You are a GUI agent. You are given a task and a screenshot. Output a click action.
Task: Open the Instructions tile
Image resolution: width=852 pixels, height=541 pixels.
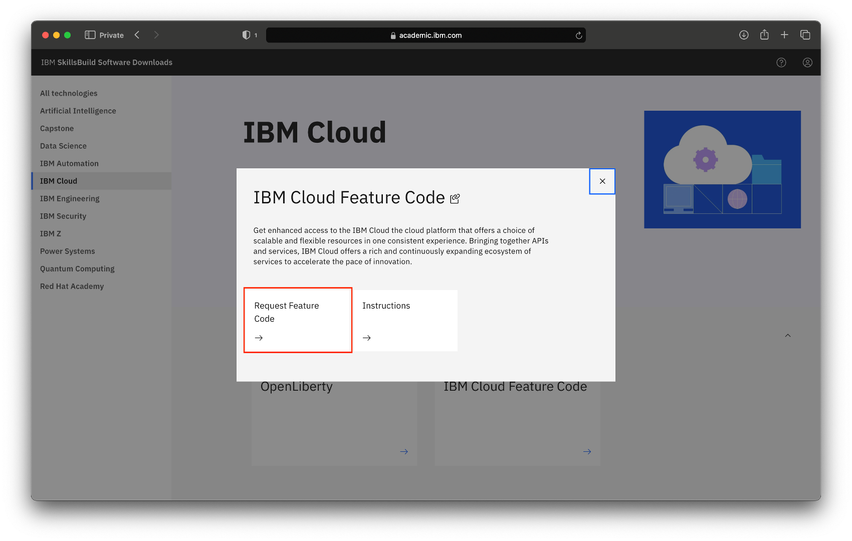click(x=405, y=320)
